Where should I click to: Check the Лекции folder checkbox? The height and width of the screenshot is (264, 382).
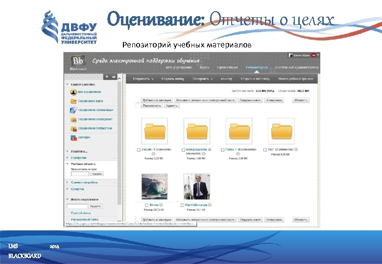tap(139, 150)
